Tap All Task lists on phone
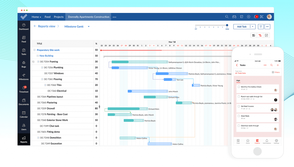 tap(240, 73)
